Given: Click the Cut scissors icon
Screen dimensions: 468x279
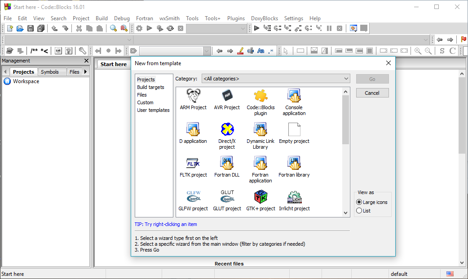Looking at the screenshot, I should pos(79,28).
